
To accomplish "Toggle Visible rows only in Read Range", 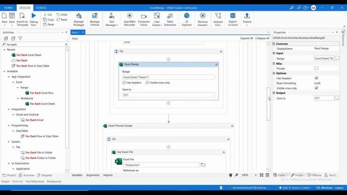I will pyautogui.click(x=147, y=82).
